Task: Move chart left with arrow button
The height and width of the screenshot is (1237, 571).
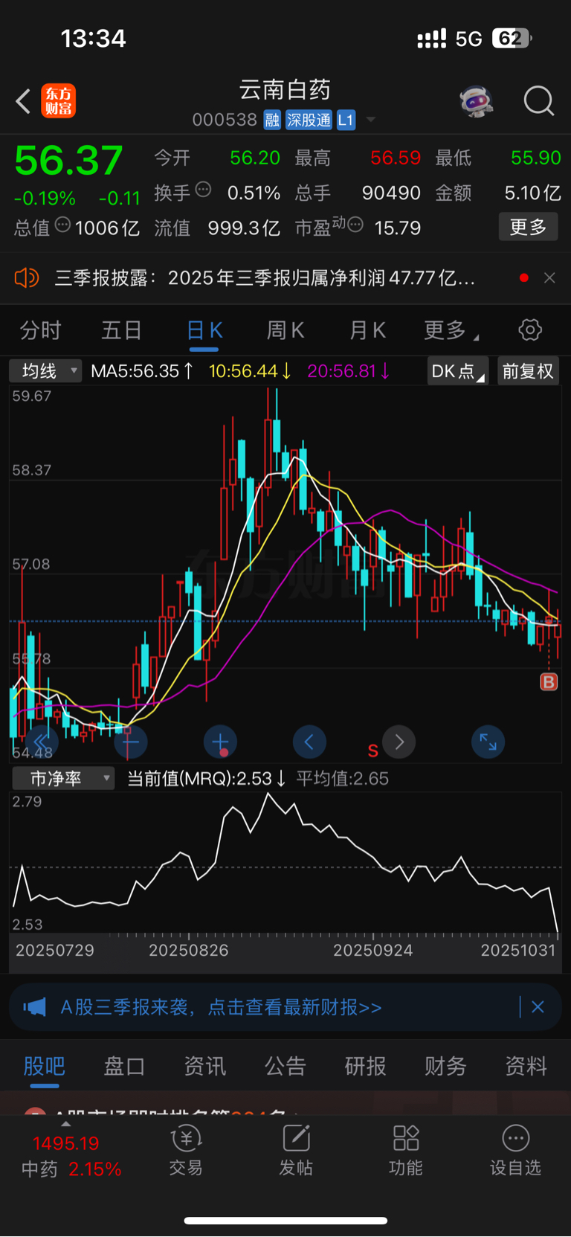Action: point(309,742)
